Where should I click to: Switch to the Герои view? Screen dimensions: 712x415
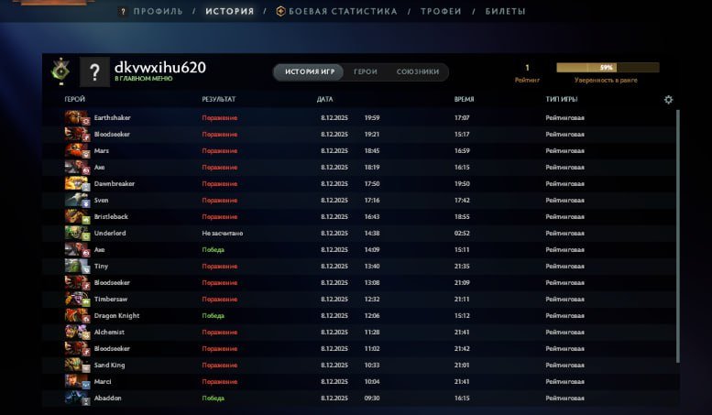[366, 71]
